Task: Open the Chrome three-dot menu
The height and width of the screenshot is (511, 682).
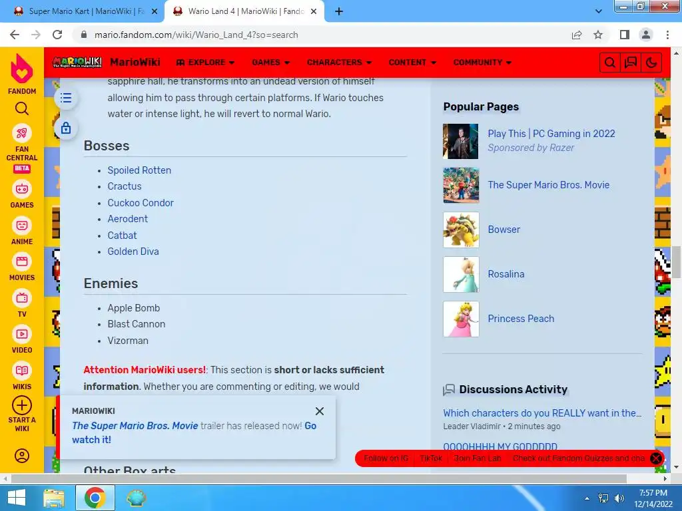Action: pyautogui.click(x=667, y=35)
